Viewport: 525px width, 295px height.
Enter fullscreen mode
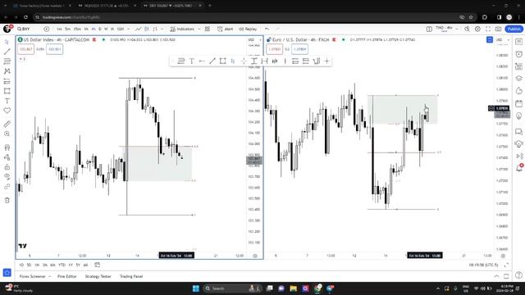(488, 29)
